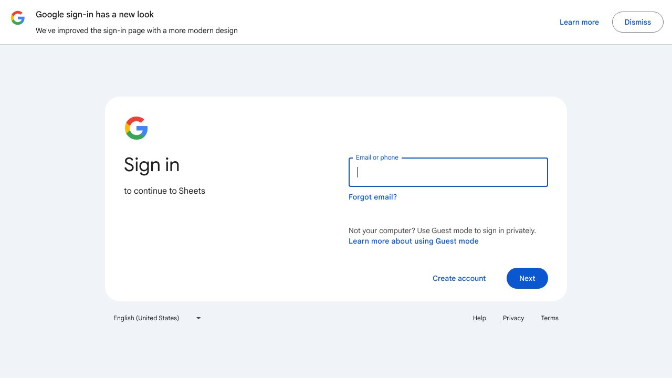672x378 pixels.
Task: Open the English (United States) language dropdown
Action: click(x=157, y=318)
